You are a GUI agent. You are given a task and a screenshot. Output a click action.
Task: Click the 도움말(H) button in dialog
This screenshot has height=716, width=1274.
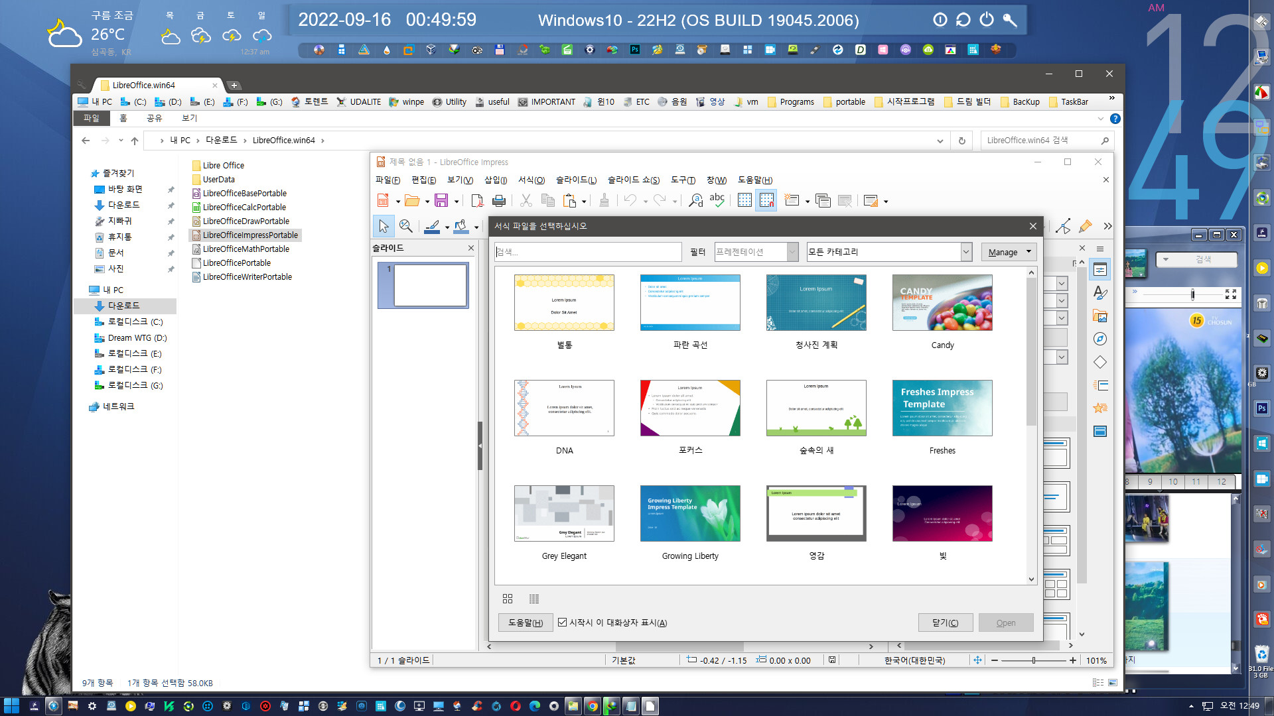pos(526,623)
